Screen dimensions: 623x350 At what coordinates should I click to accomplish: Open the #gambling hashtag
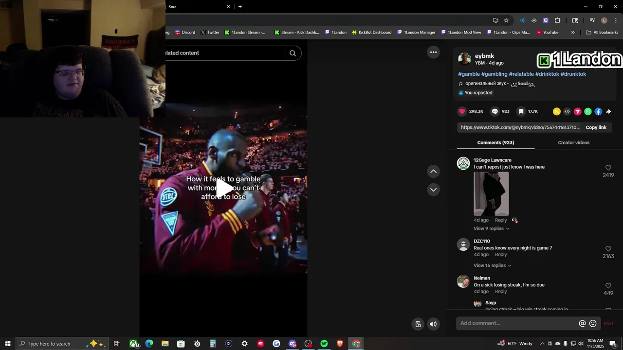click(494, 74)
